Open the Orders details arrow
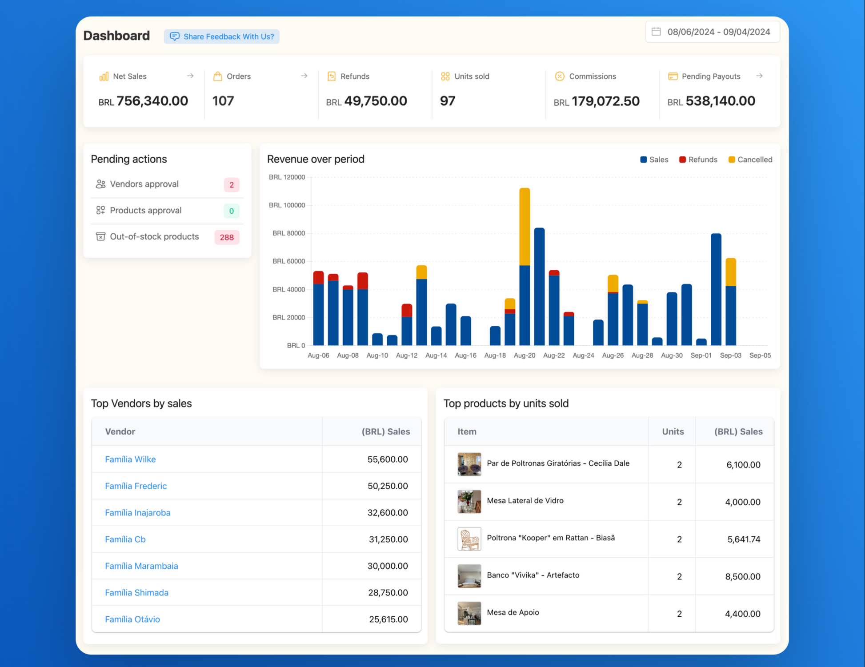The image size is (865, 667). [x=304, y=76]
